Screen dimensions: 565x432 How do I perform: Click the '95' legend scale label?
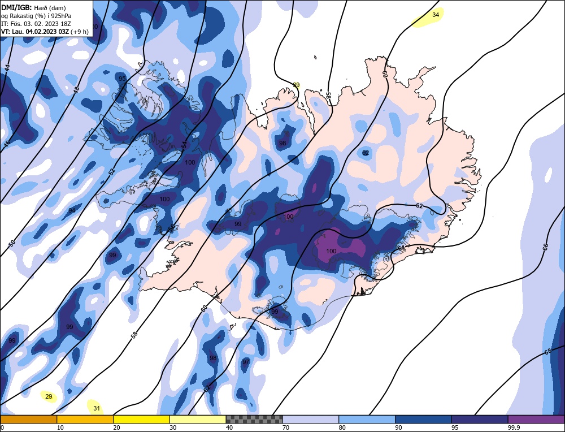point(455,427)
